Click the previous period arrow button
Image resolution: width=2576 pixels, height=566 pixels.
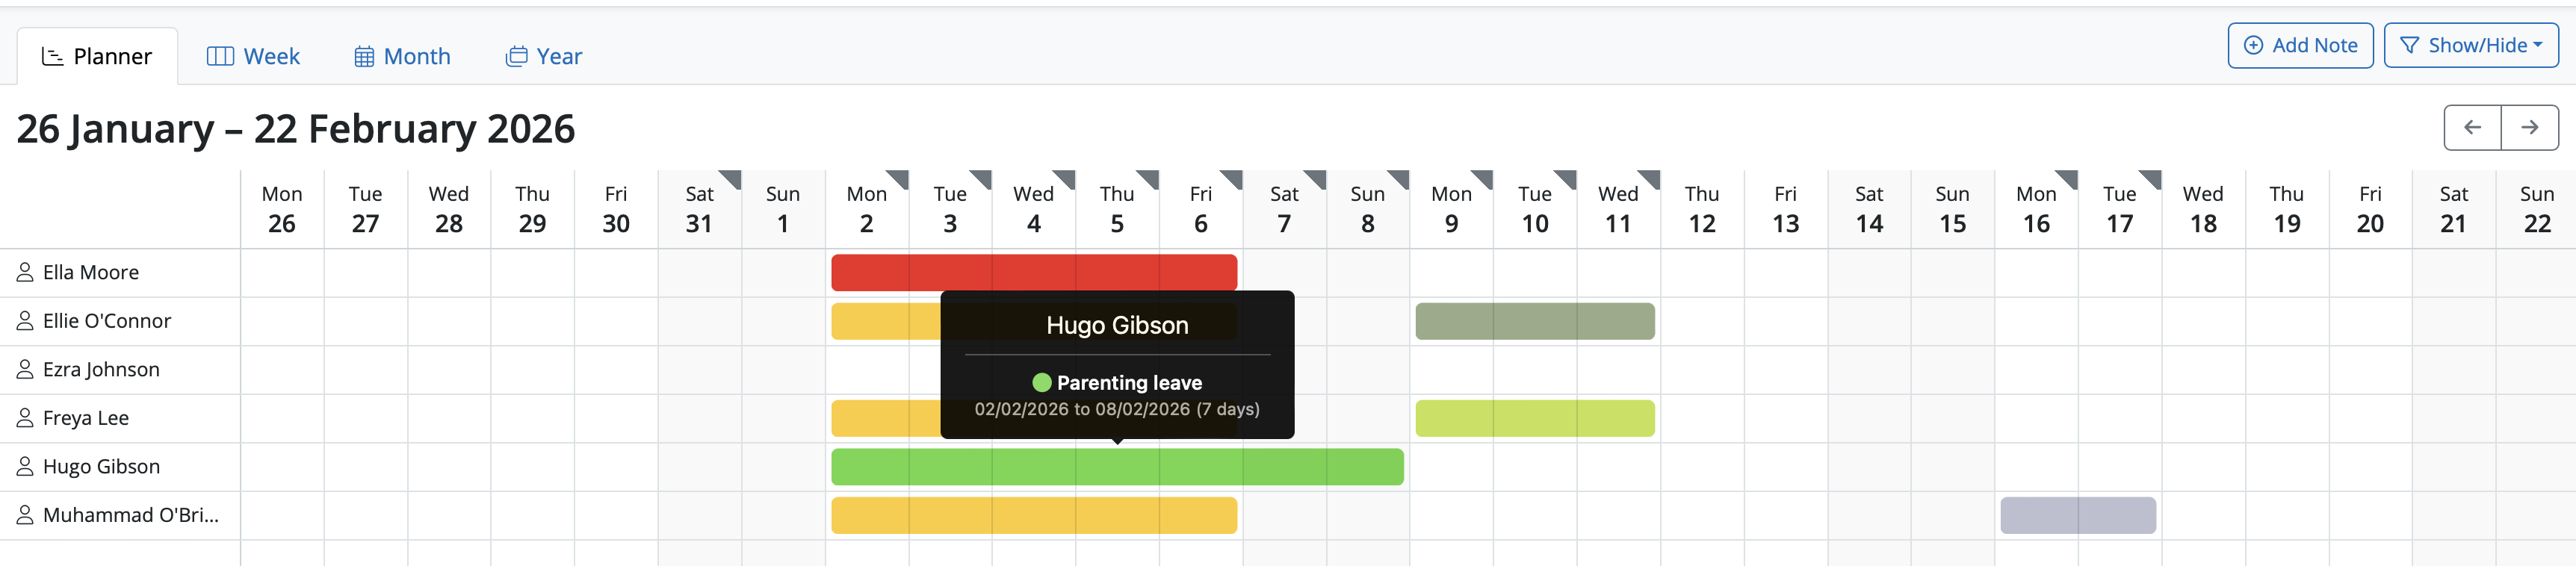(x=2472, y=127)
